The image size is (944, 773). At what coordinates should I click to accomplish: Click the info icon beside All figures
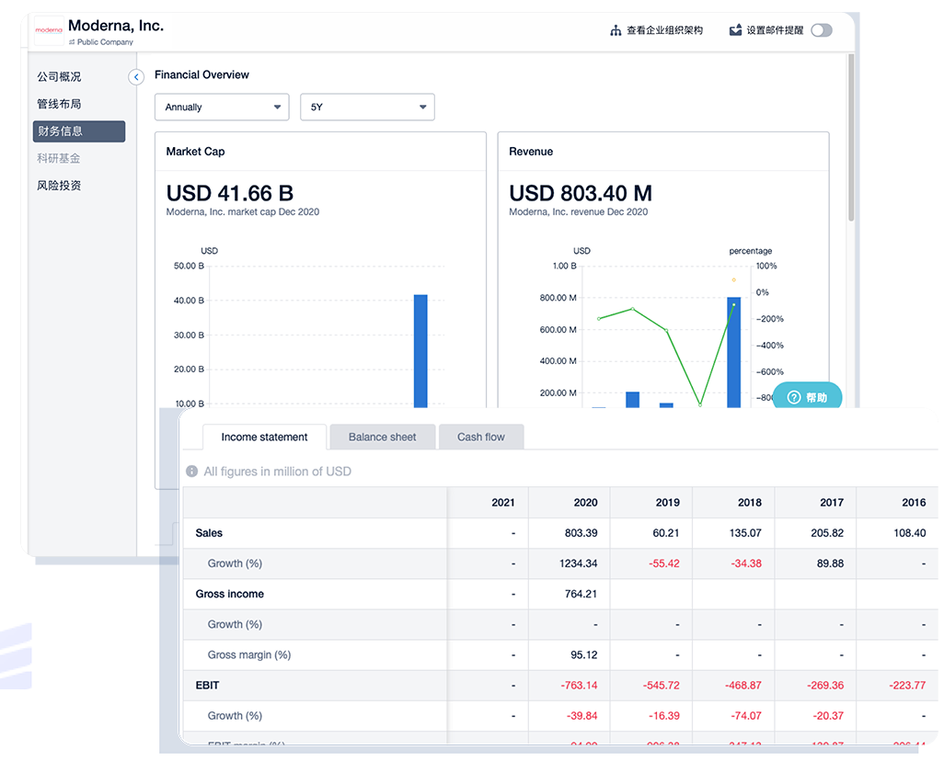(191, 472)
